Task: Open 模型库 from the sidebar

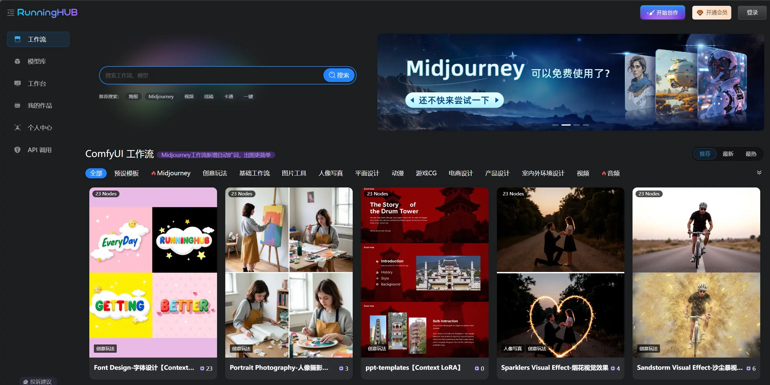Action: point(37,61)
